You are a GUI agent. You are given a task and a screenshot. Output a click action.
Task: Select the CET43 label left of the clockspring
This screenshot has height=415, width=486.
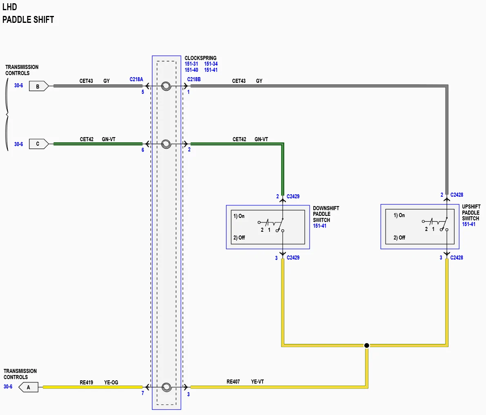click(x=86, y=81)
